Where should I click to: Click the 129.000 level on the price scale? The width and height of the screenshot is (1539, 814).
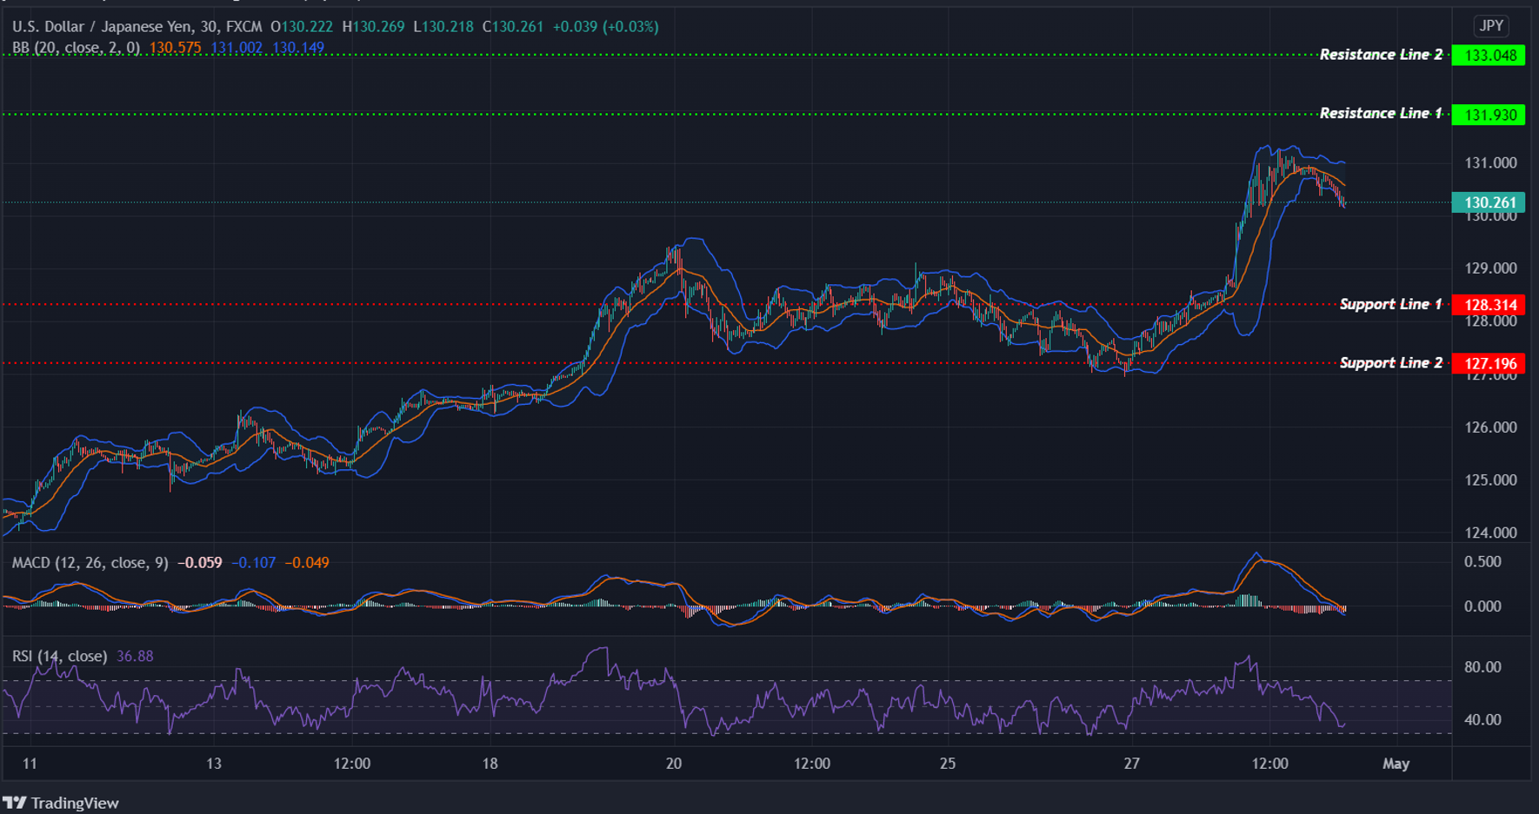(1490, 268)
